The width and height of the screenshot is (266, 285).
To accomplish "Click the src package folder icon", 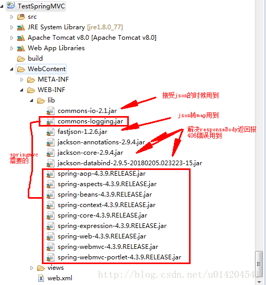I will tap(21, 17).
